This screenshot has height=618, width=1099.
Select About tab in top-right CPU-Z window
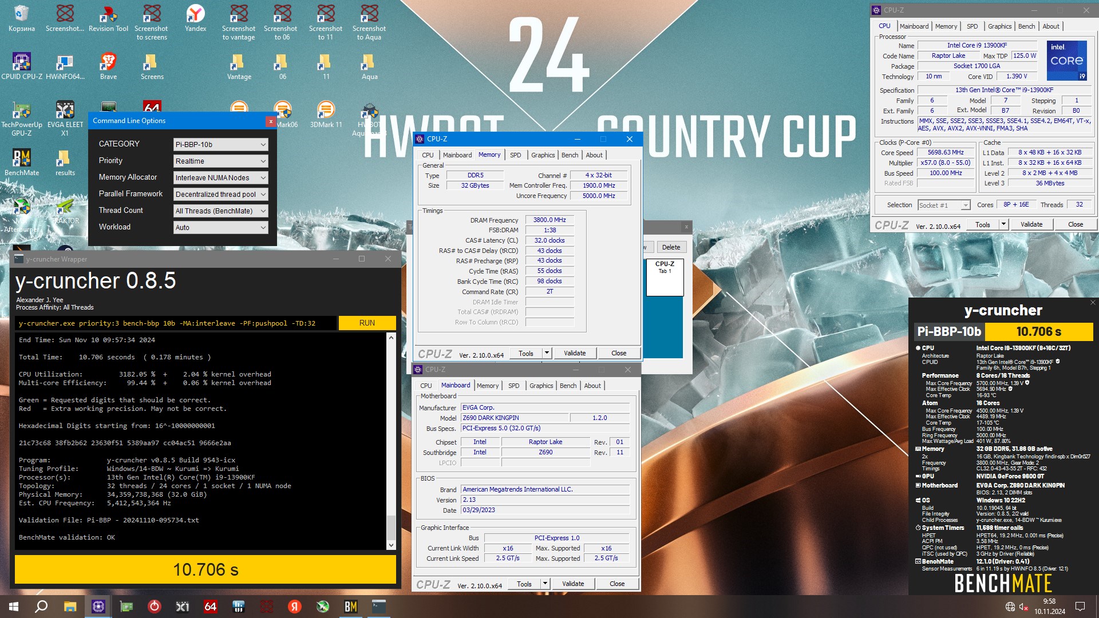click(x=1050, y=26)
